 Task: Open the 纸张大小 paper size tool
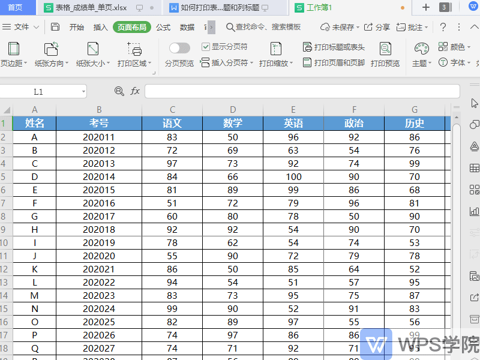point(93,49)
